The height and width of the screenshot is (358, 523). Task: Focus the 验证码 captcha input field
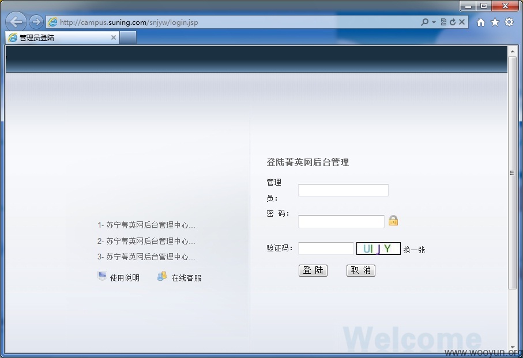click(x=326, y=248)
